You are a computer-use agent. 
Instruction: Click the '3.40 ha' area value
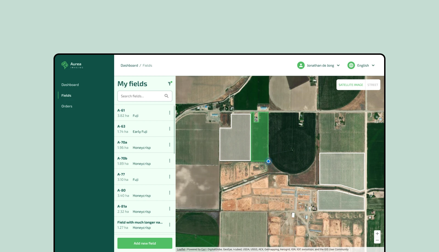[123, 196]
